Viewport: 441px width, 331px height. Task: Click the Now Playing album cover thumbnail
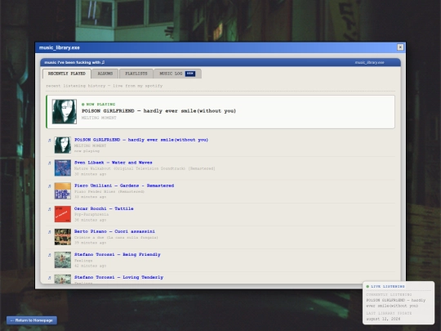pyautogui.click(x=65, y=112)
